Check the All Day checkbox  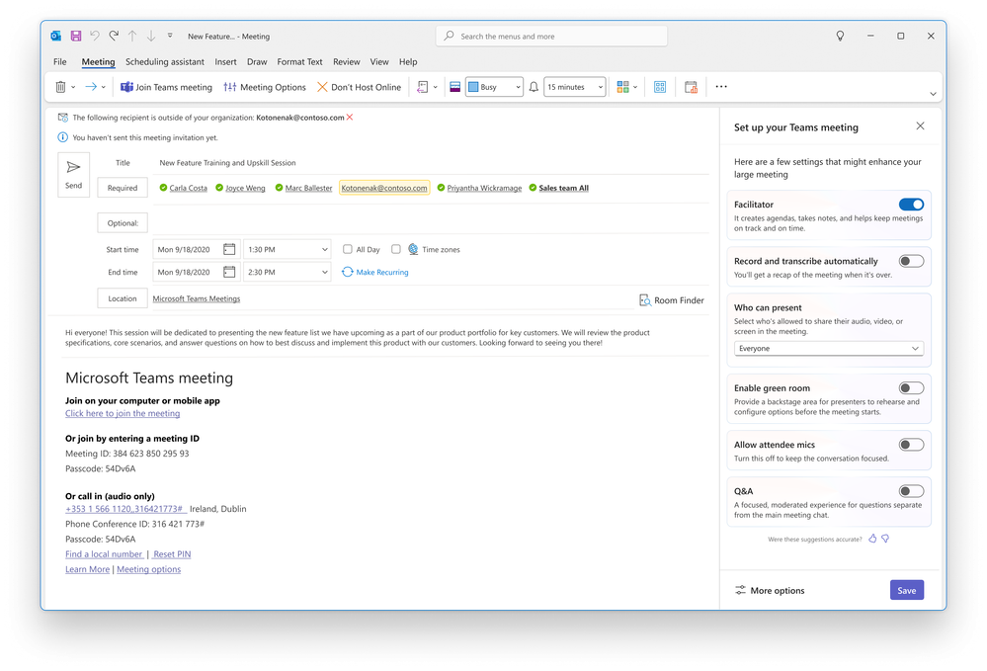348,249
